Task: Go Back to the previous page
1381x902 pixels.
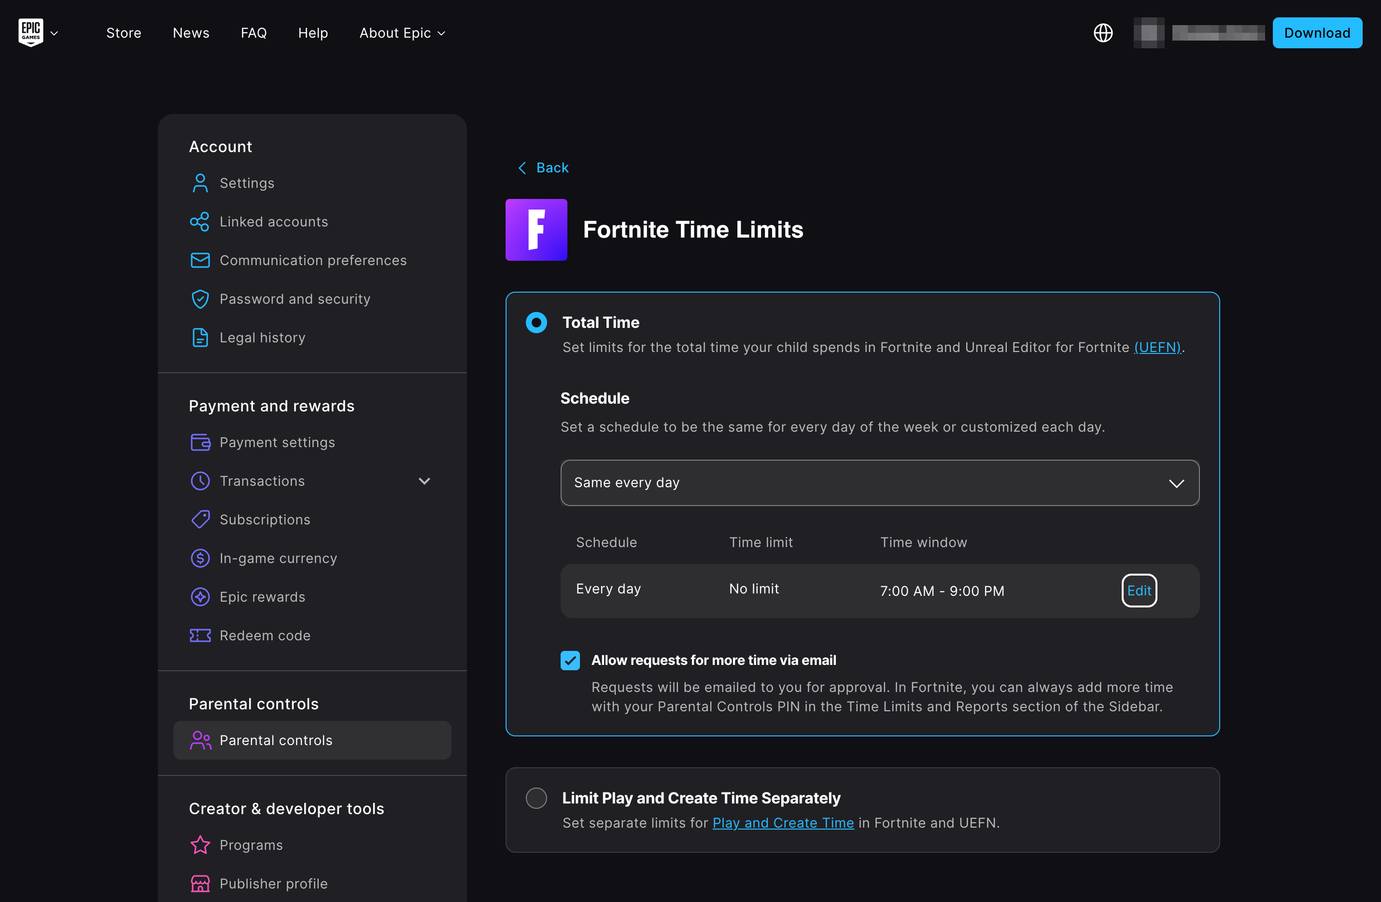Action: [543, 168]
